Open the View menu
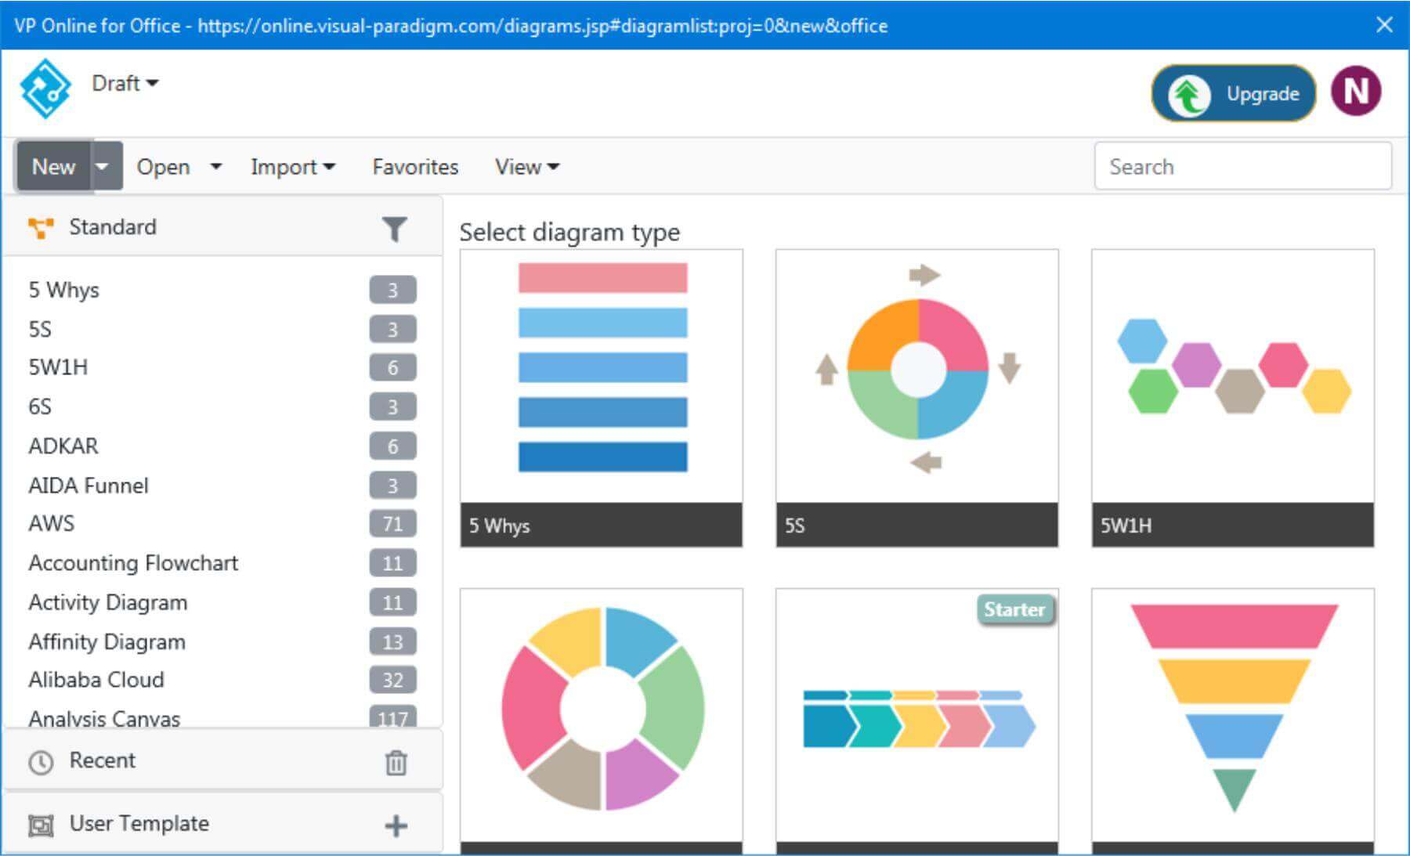Screen dimensions: 1410x856 (526, 167)
